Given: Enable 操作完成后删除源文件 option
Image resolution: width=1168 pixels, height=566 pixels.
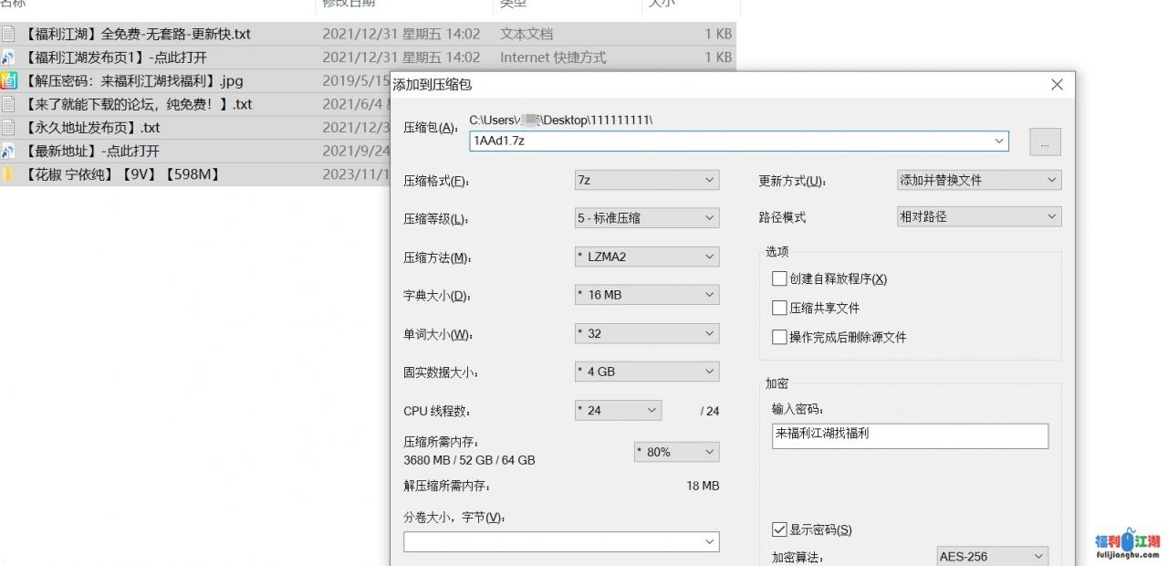Looking at the screenshot, I should coord(778,337).
